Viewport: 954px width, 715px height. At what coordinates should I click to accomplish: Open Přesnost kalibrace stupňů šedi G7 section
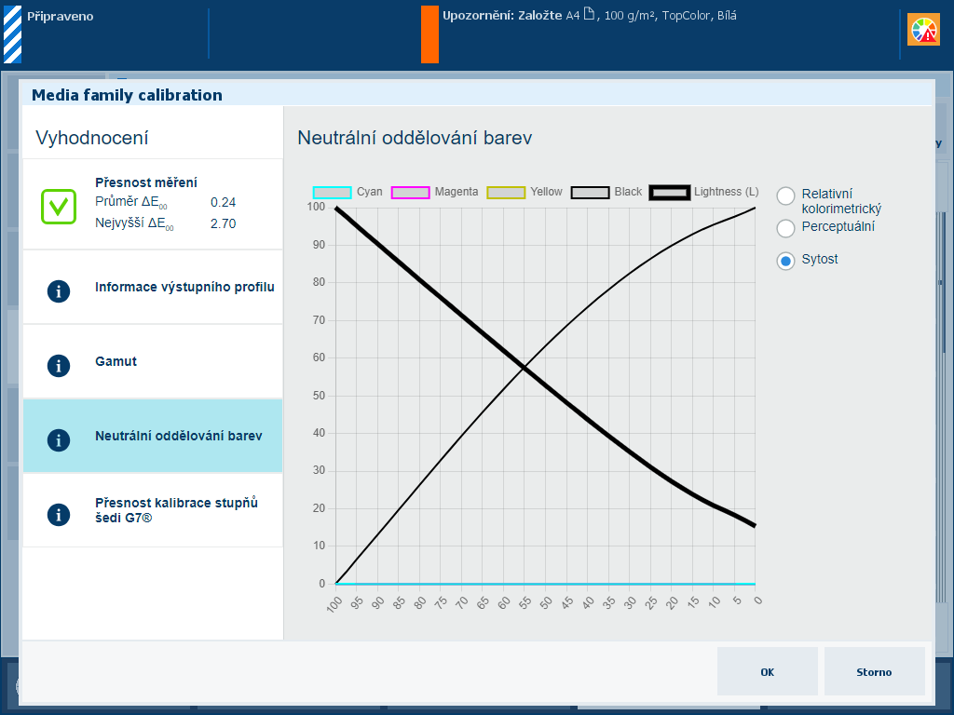pos(153,510)
